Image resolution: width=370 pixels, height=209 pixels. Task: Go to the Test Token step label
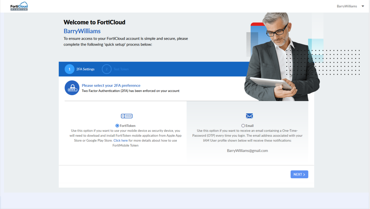click(121, 69)
